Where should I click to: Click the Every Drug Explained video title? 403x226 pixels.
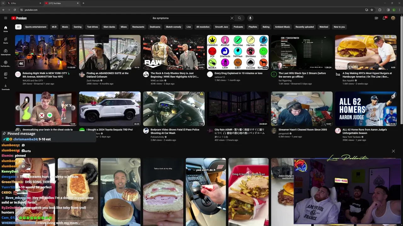point(238,73)
